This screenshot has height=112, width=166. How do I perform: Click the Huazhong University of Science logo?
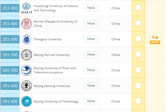[x=26, y=8]
